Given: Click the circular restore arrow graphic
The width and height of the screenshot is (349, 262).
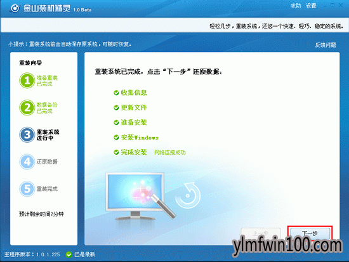Looking at the screenshot, I should [x=188, y=195].
